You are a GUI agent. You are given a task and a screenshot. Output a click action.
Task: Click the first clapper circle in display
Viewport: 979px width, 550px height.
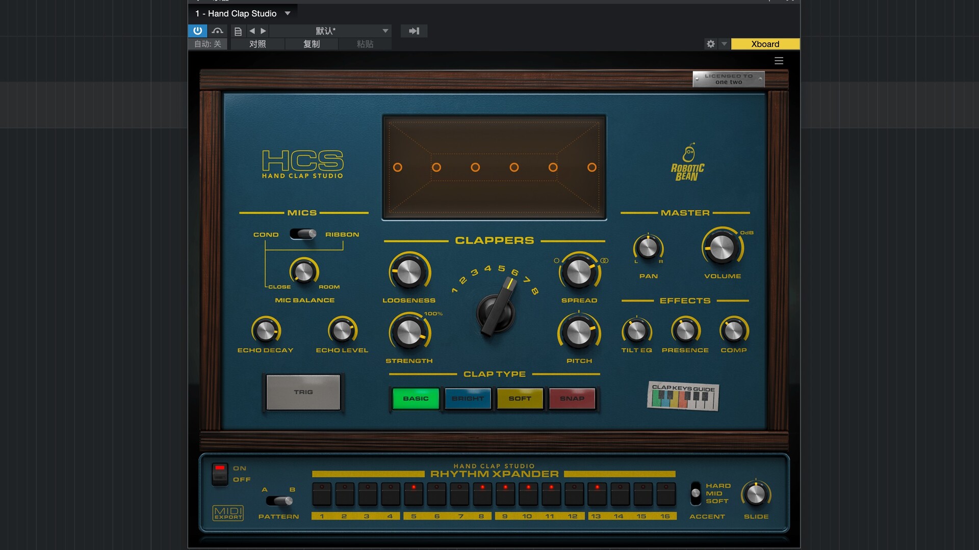[398, 167]
